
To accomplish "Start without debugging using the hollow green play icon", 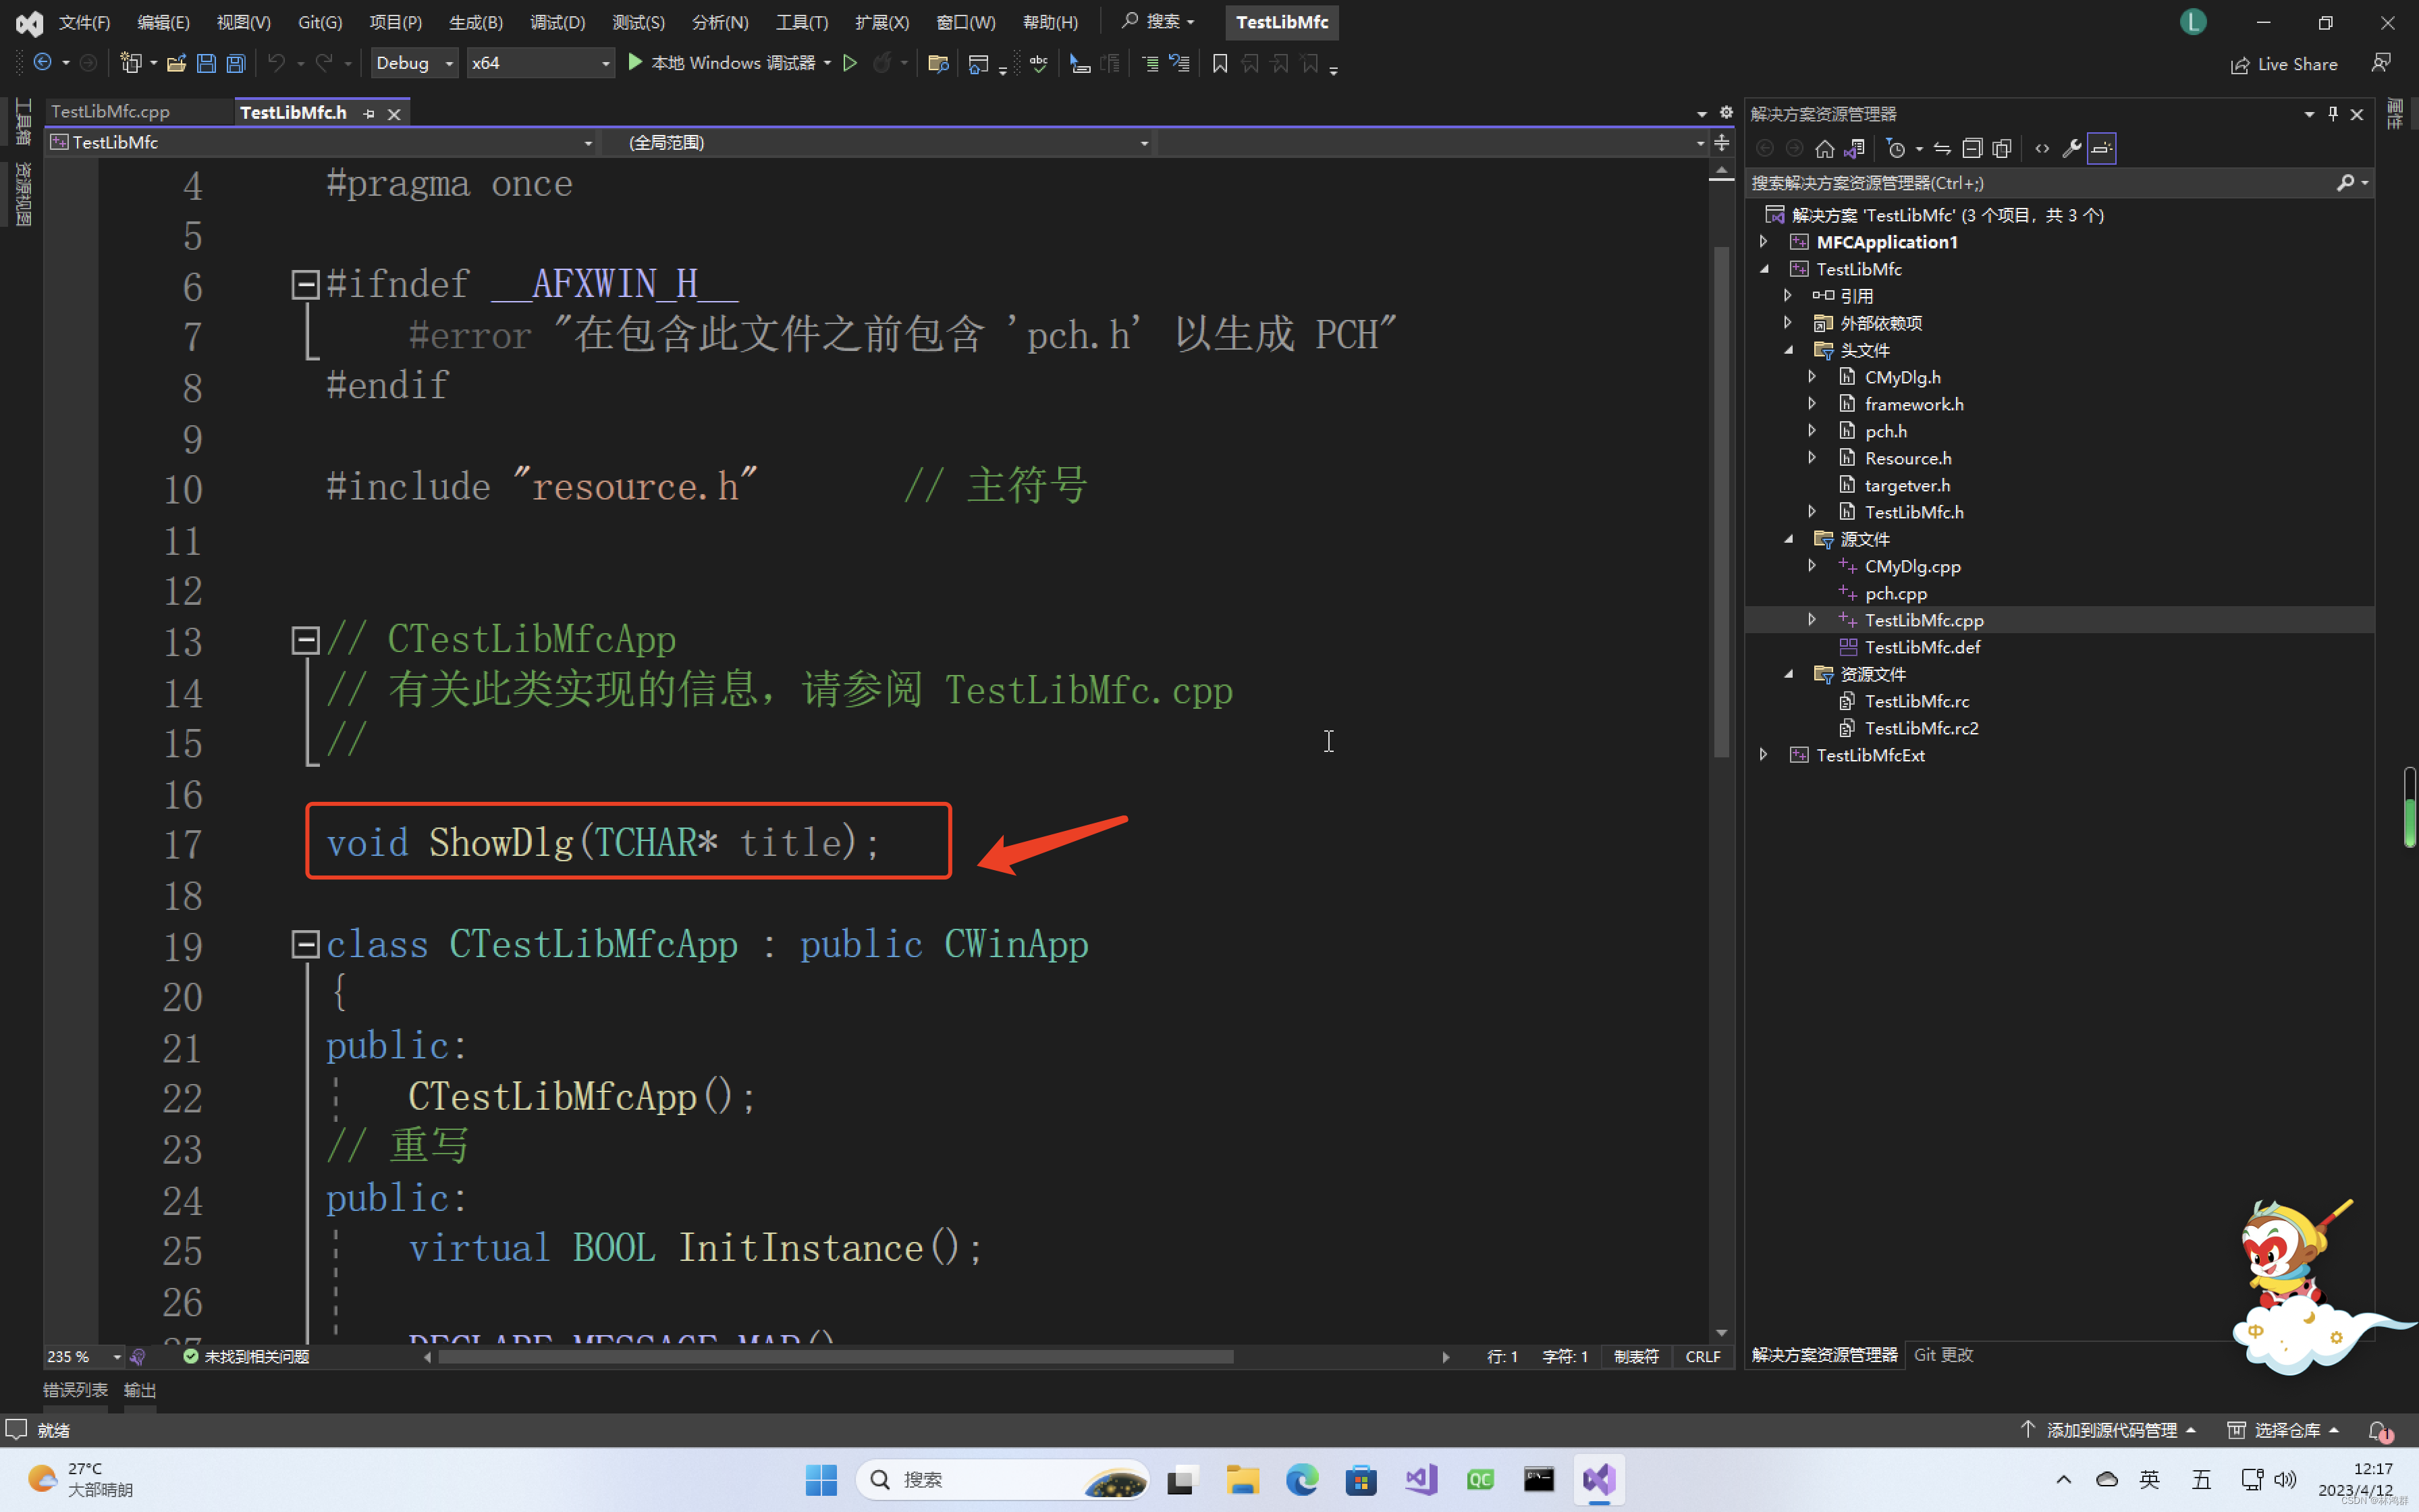I will [x=850, y=63].
